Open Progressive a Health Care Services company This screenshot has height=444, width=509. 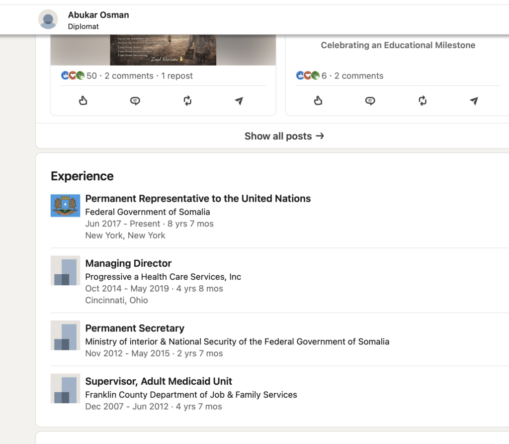[163, 277]
